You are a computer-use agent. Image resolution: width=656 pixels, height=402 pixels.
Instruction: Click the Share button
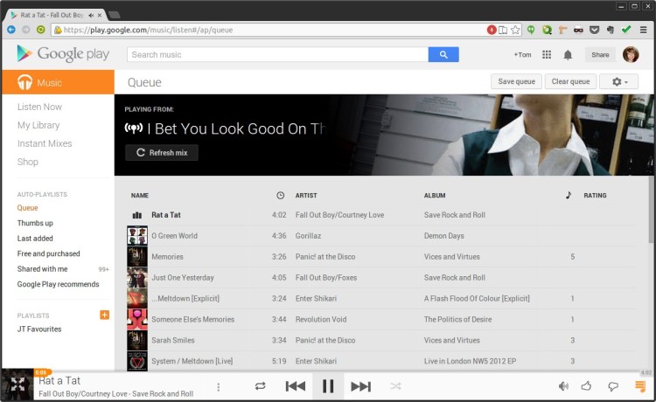pyautogui.click(x=600, y=55)
